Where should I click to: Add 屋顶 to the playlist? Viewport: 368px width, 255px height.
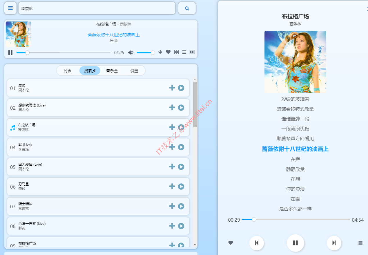pos(172,88)
